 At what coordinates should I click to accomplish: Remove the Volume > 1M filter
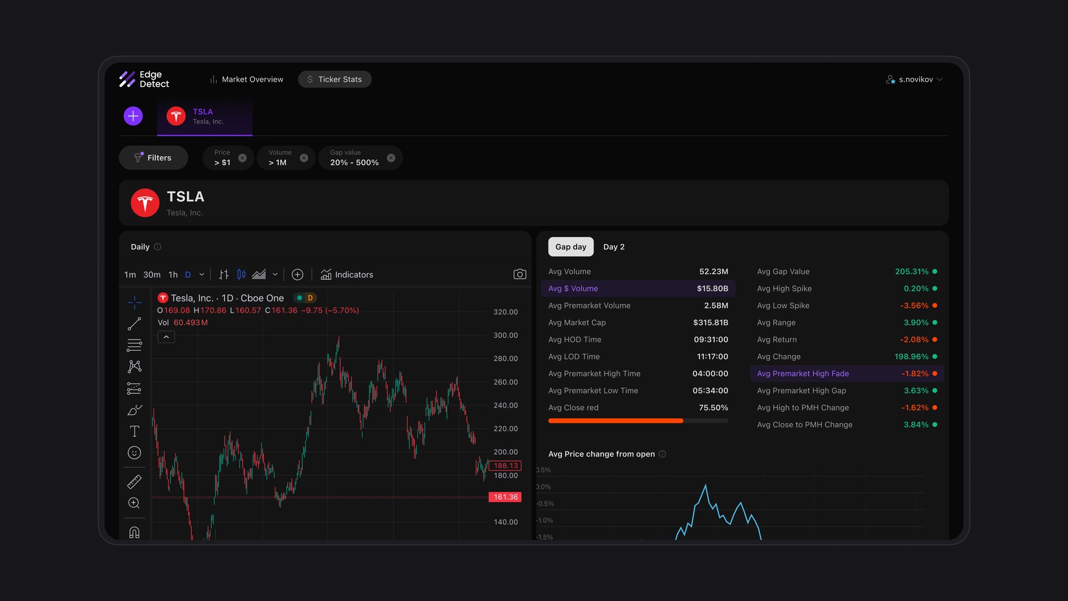[x=304, y=158]
